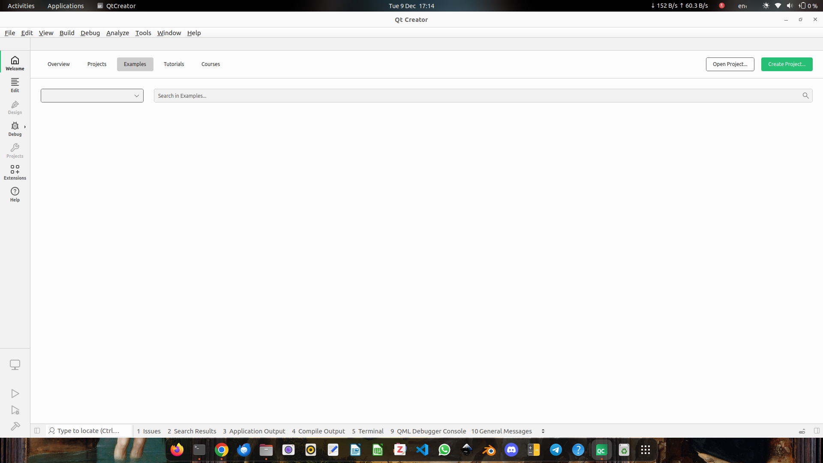
Task: Show the Search Results pane
Action: [x=192, y=431]
